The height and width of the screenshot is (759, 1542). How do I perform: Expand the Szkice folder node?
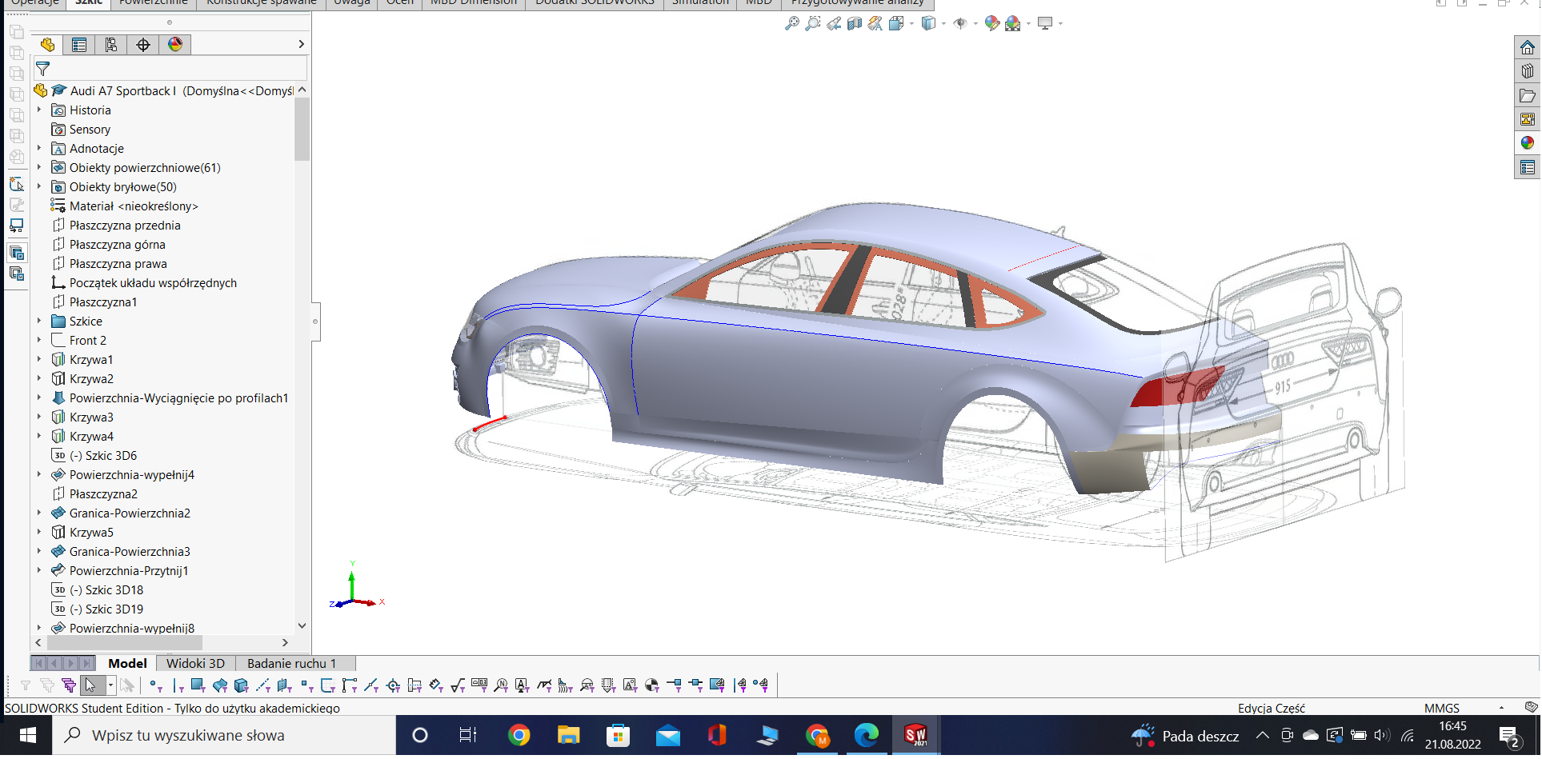click(x=38, y=321)
